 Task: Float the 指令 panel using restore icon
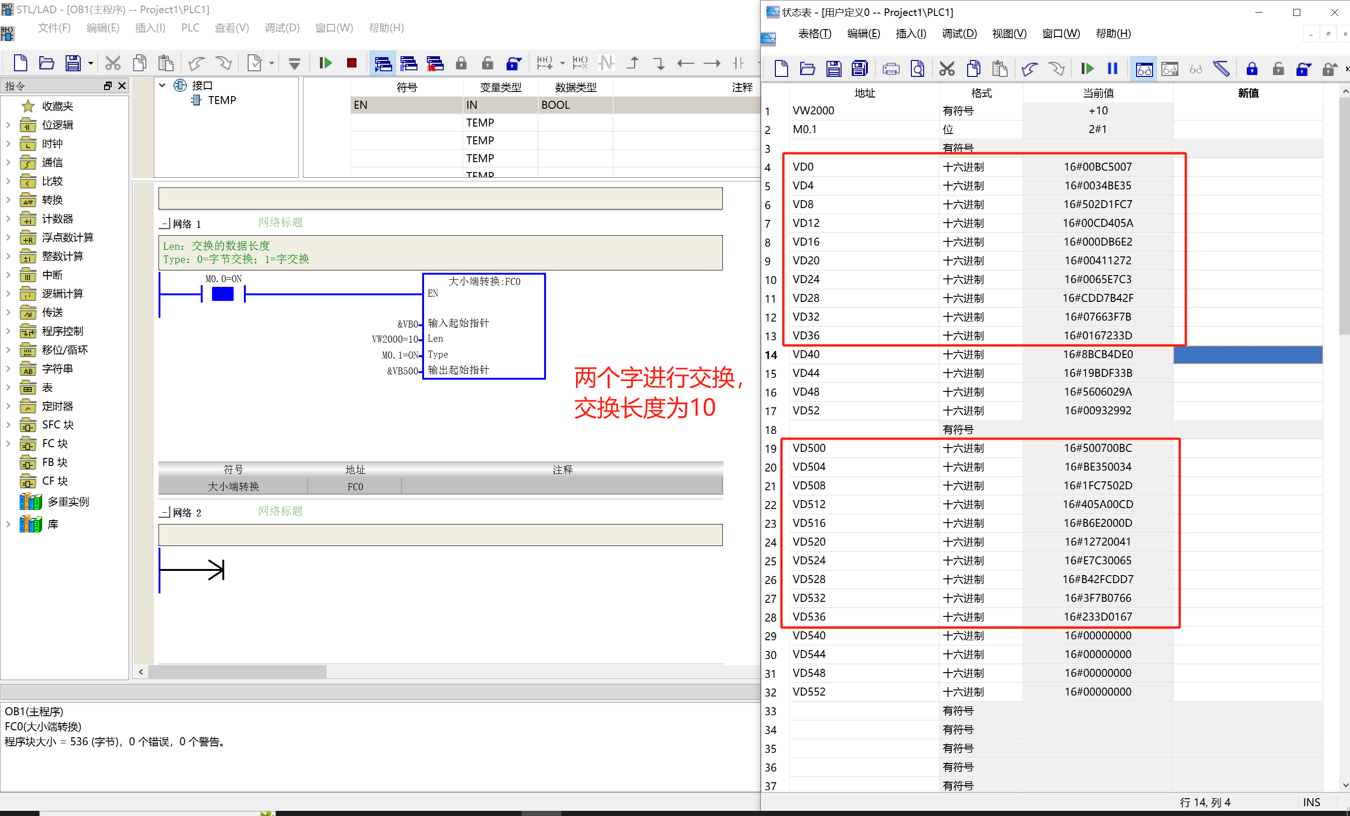[107, 86]
